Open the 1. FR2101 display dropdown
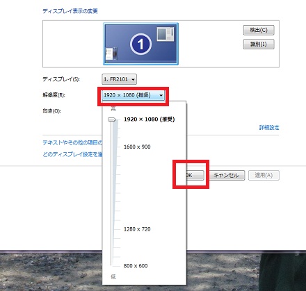The image size is (306, 291). pos(119,79)
